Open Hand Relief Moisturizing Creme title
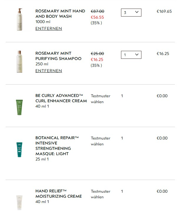This screenshot has height=224, width=187. coord(59,194)
